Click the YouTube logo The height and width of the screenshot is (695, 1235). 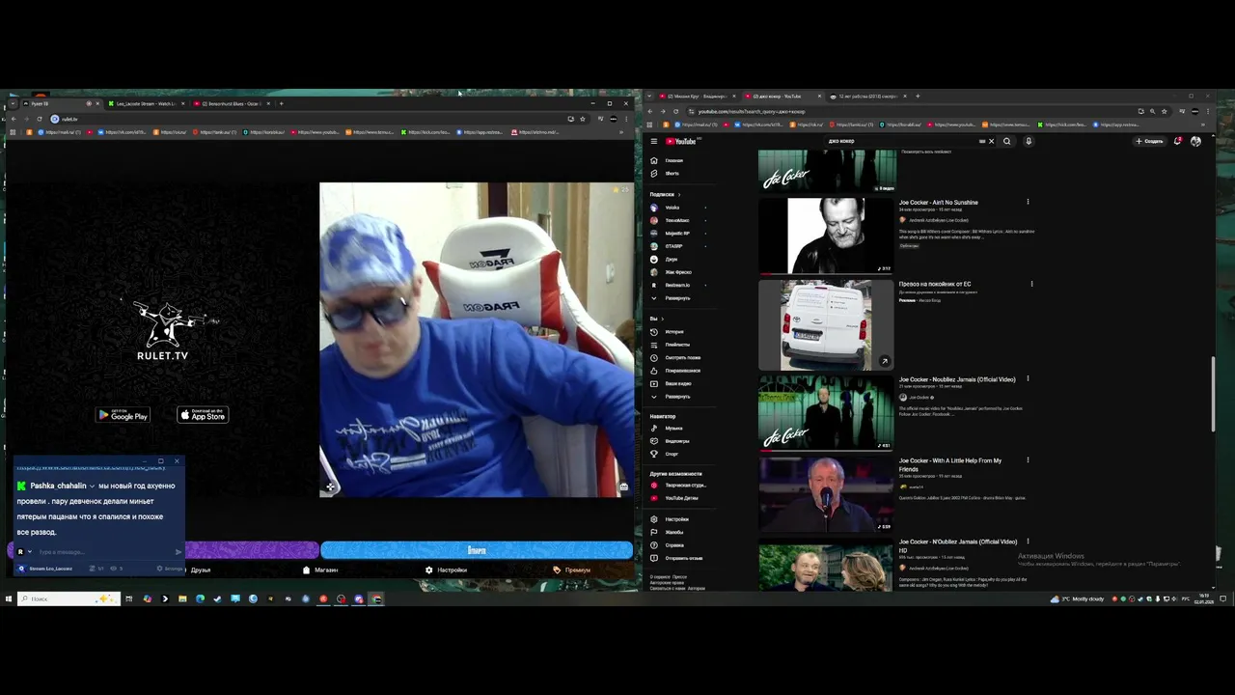(680, 141)
